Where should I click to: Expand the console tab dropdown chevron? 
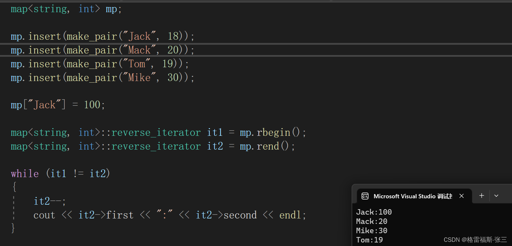pos(496,196)
